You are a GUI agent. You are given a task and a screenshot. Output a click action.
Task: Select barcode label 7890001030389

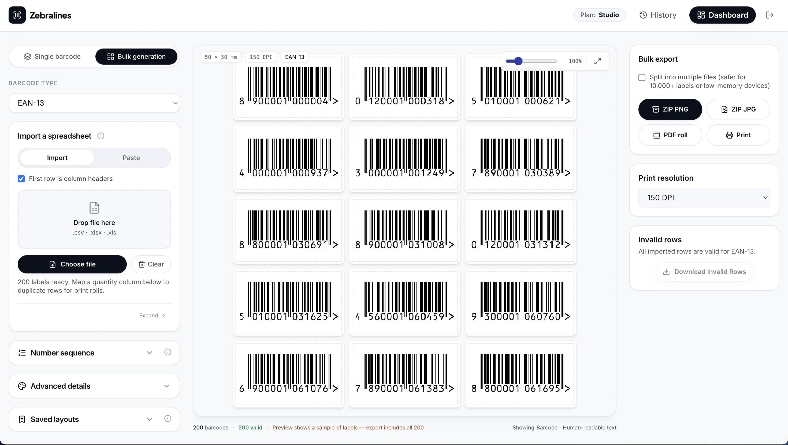click(521, 159)
